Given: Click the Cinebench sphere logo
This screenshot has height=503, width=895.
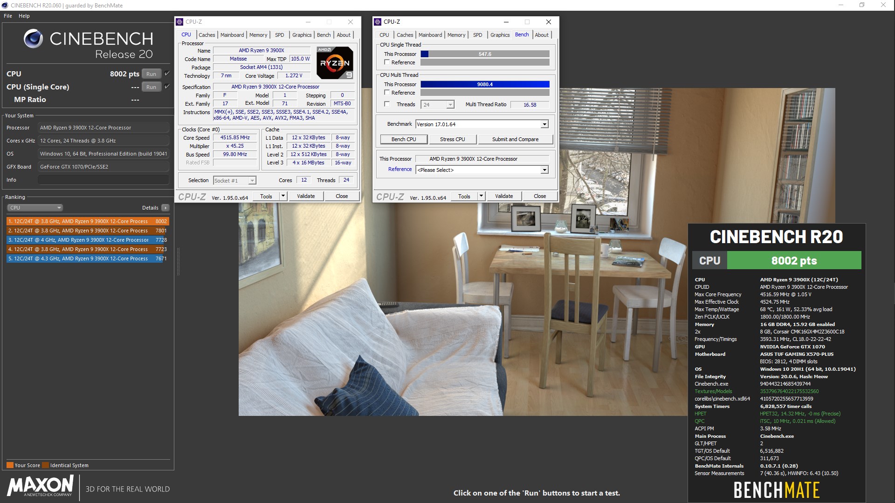Looking at the screenshot, I should pyautogui.click(x=34, y=39).
